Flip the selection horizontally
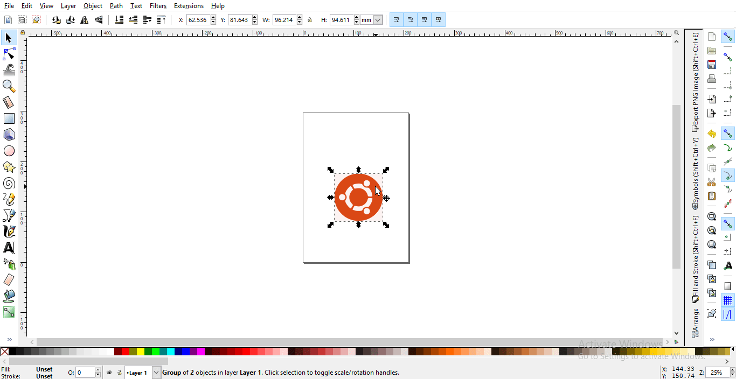 pyautogui.click(x=85, y=19)
